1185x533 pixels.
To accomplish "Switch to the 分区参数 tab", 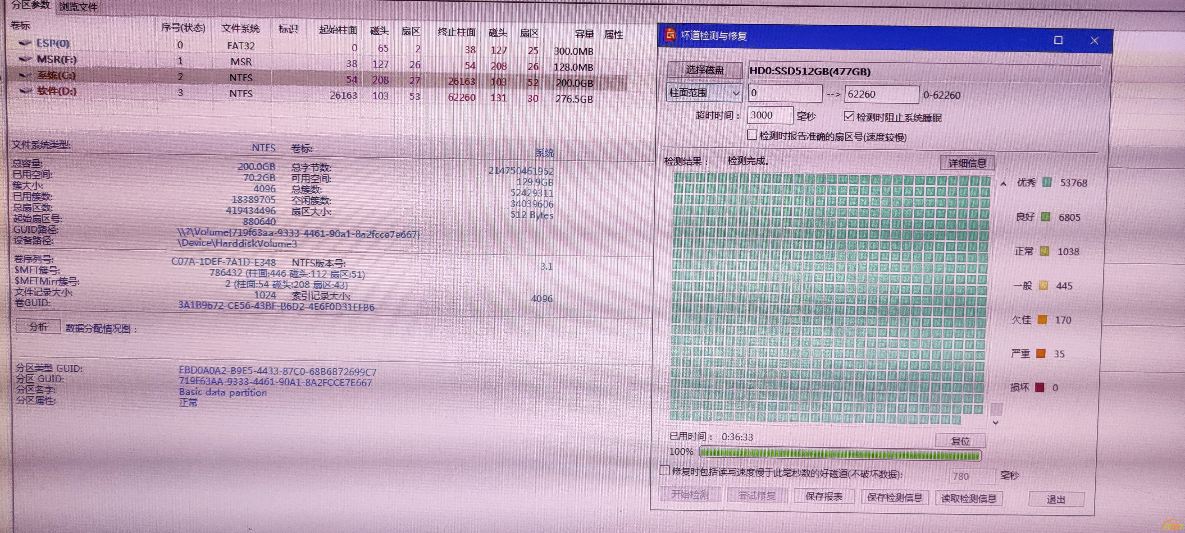I will click(30, 5).
